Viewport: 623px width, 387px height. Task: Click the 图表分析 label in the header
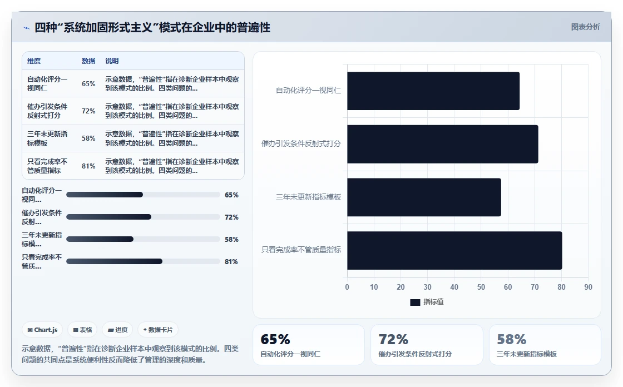(x=585, y=27)
